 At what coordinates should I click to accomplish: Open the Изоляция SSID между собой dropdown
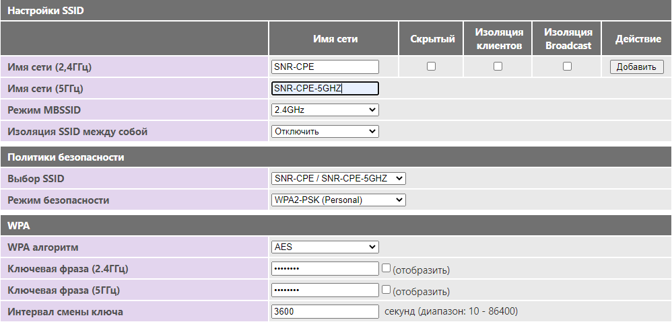pyautogui.click(x=325, y=131)
